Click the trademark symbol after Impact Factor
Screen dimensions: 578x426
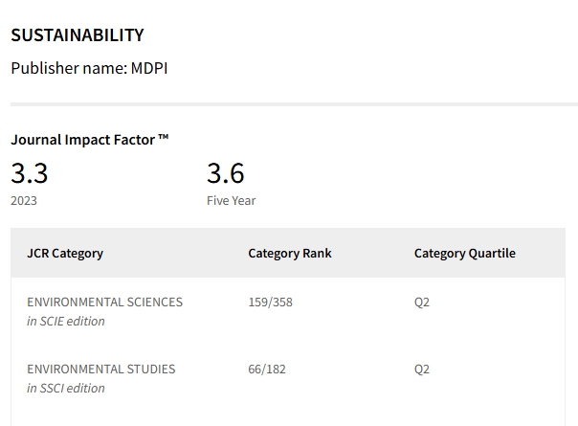(164, 139)
